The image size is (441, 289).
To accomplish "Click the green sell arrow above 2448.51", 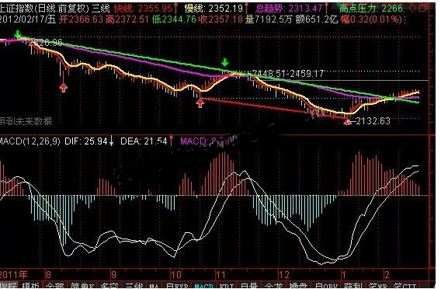I will pyautogui.click(x=224, y=62).
